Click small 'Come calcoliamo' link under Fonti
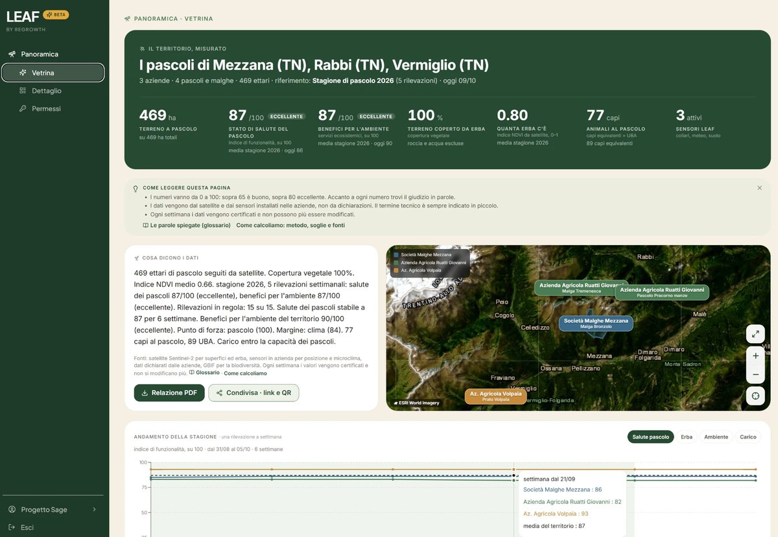The height and width of the screenshot is (537, 778). (245, 373)
